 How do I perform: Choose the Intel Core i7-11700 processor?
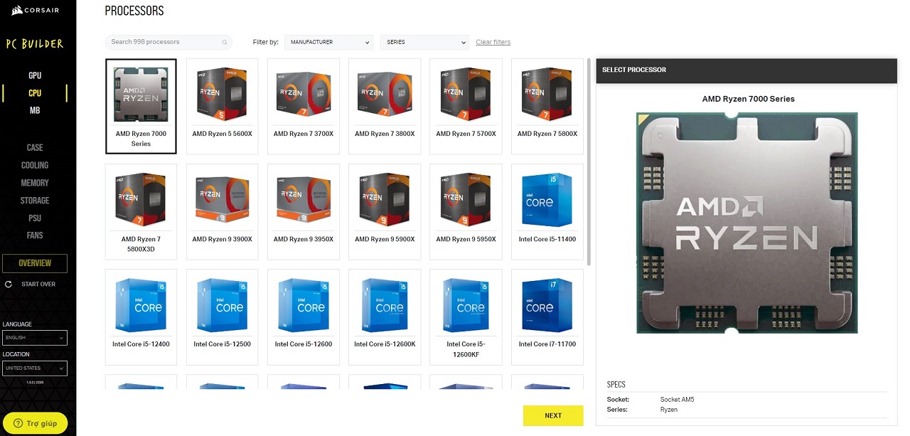[x=547, y=317]
